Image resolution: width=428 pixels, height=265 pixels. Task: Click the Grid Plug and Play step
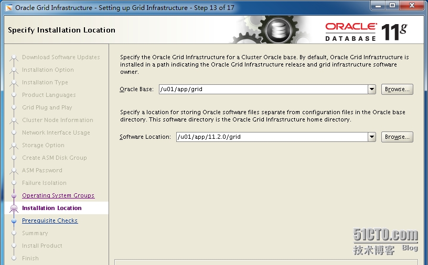[x=47, y=107]
